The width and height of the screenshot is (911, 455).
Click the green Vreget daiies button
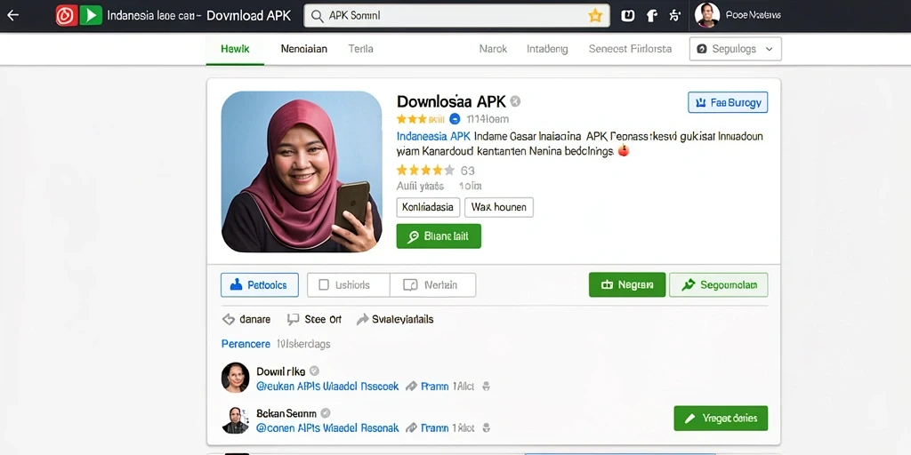(721, 419)
